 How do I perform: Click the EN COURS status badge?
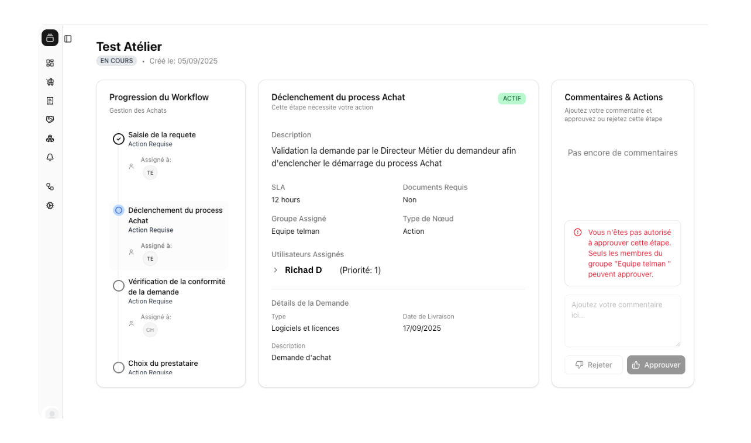116,61
